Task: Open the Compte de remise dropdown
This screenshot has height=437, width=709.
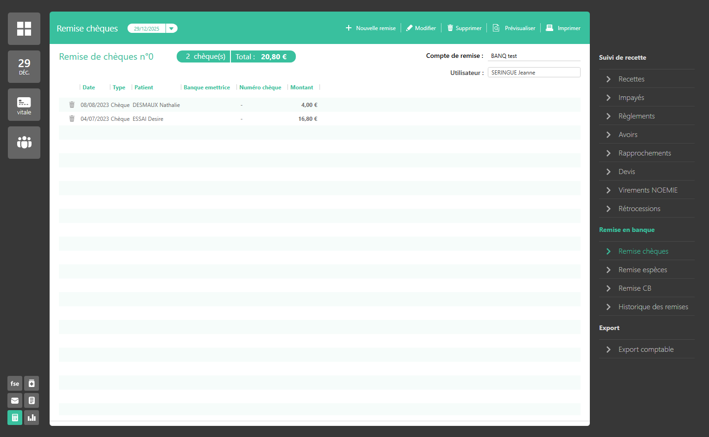Action: point(533,56)
